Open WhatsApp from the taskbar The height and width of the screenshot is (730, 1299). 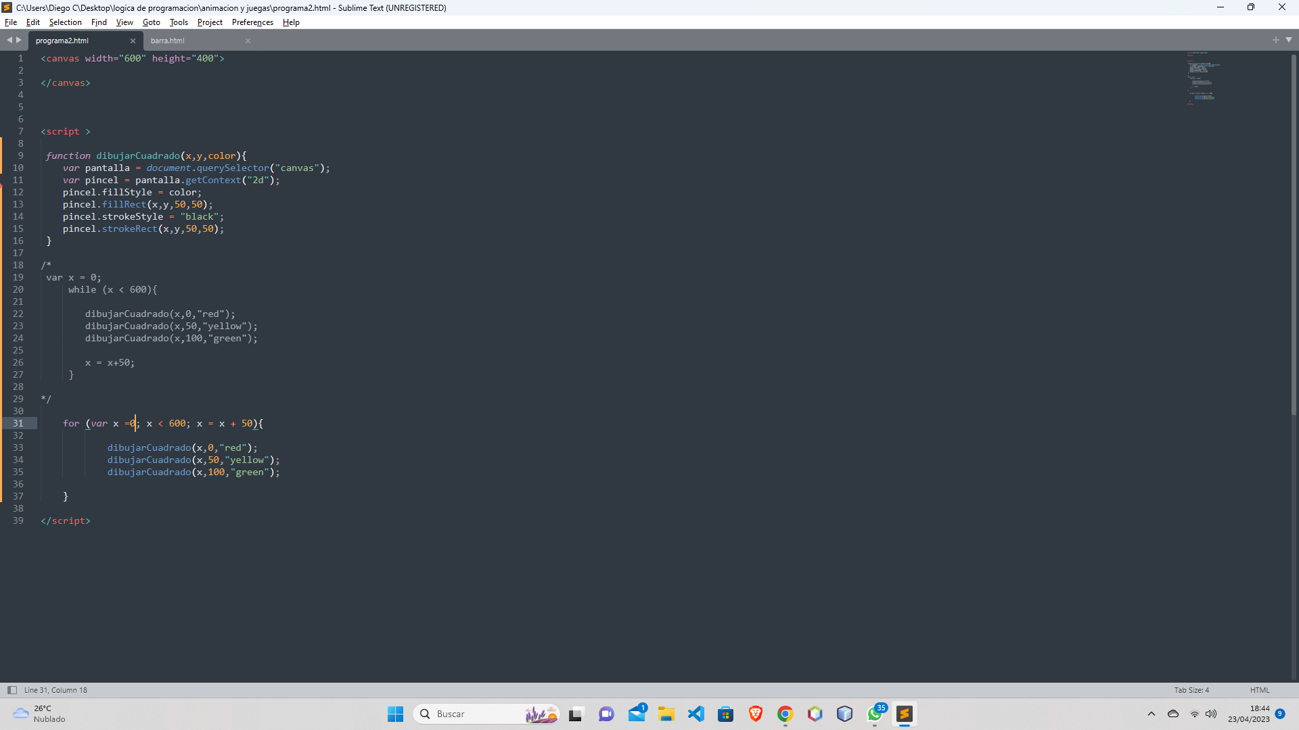[x=875, y=714]
